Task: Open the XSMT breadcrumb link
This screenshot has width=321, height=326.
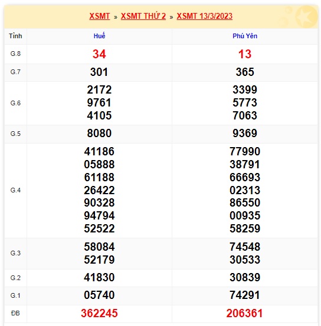Action: [99, 16]
